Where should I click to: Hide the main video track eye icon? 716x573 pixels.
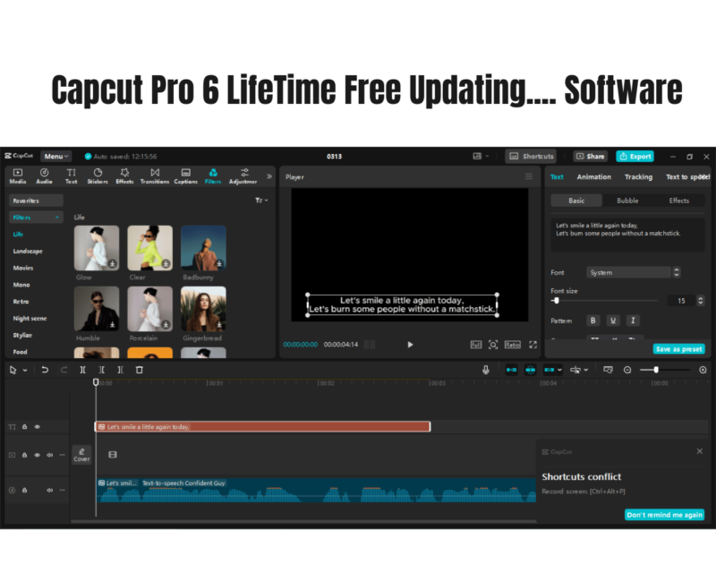(x=38, y=455)
